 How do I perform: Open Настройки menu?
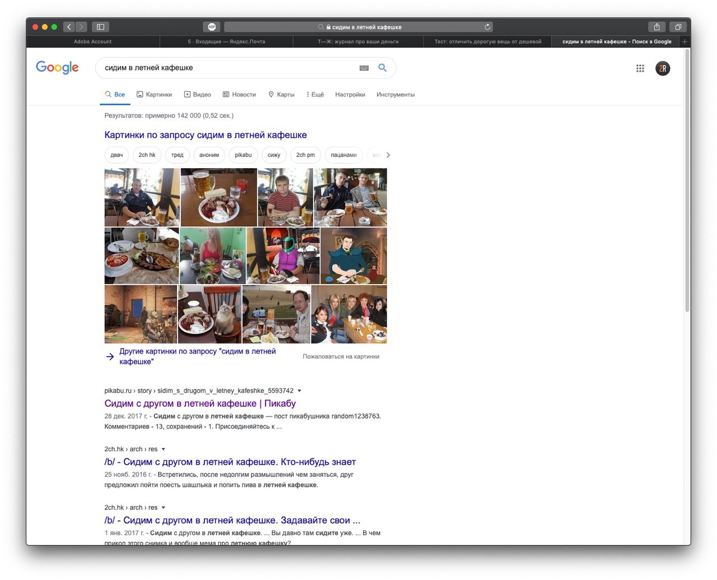click(x=350, y=95)
